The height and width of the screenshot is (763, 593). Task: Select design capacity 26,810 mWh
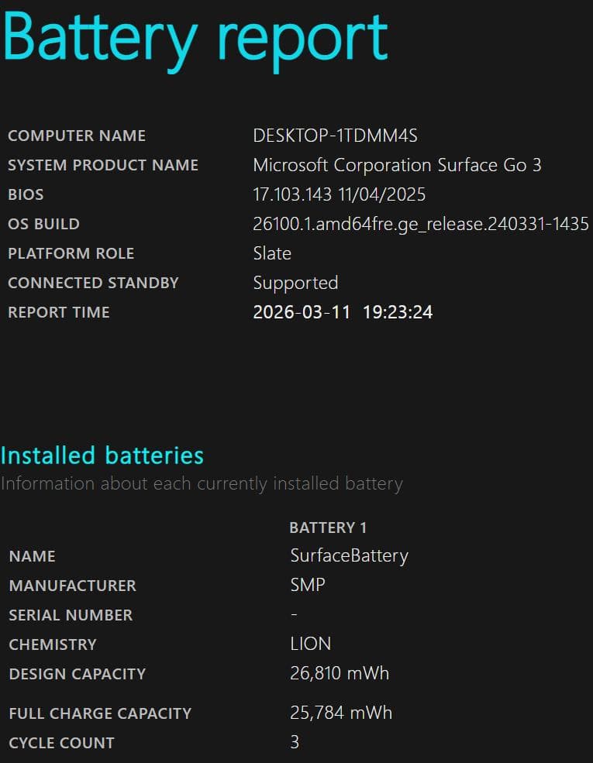(340, 673)
